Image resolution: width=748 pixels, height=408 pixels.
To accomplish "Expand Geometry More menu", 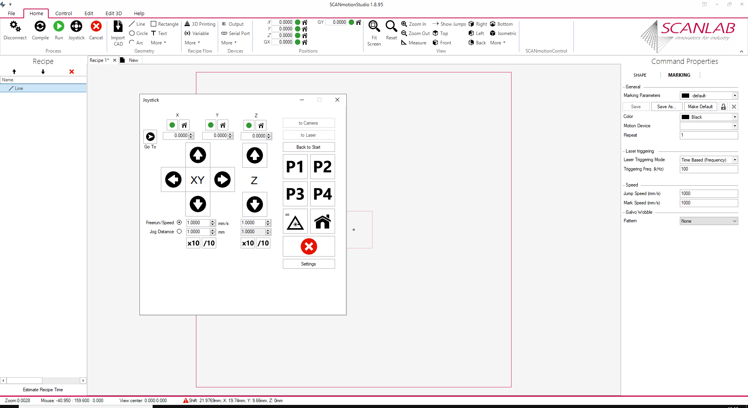I will click(x=159, y=43).
